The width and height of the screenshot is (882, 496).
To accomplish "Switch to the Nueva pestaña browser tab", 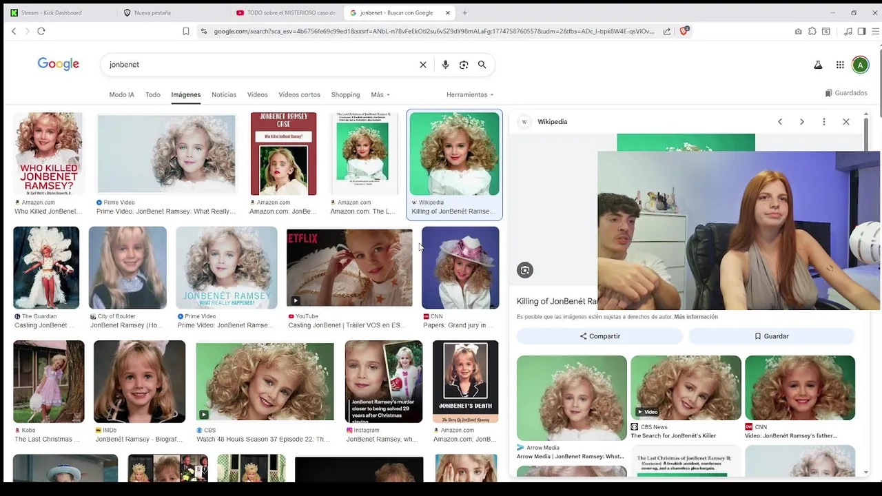I will point(152,12).
